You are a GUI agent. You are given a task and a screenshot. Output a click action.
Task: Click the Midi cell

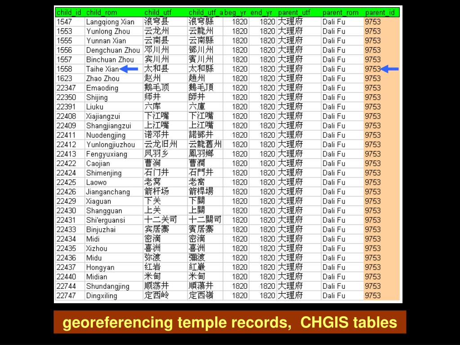114,239
